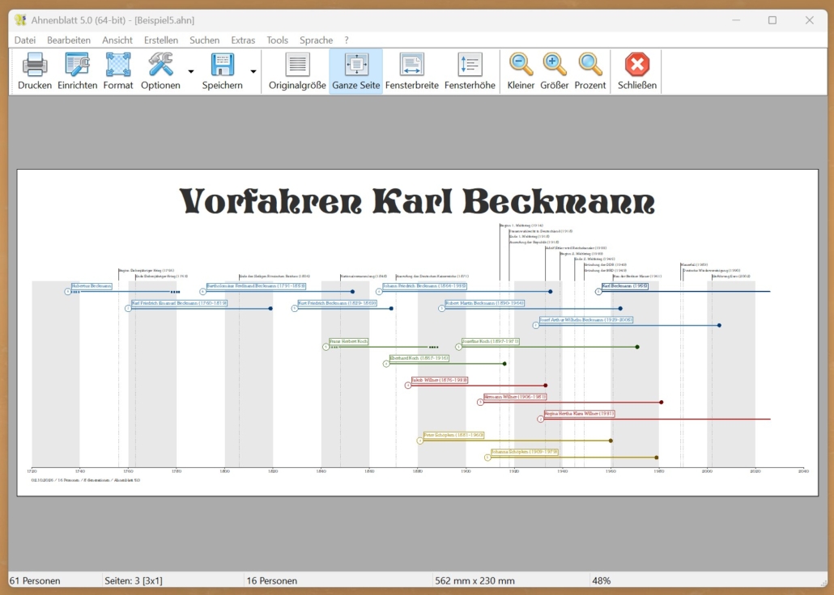The width and height of the screenshot is (834, 595).
Task: Select Karl Beckmann (1955) timeline label
Action: [625, 286]
